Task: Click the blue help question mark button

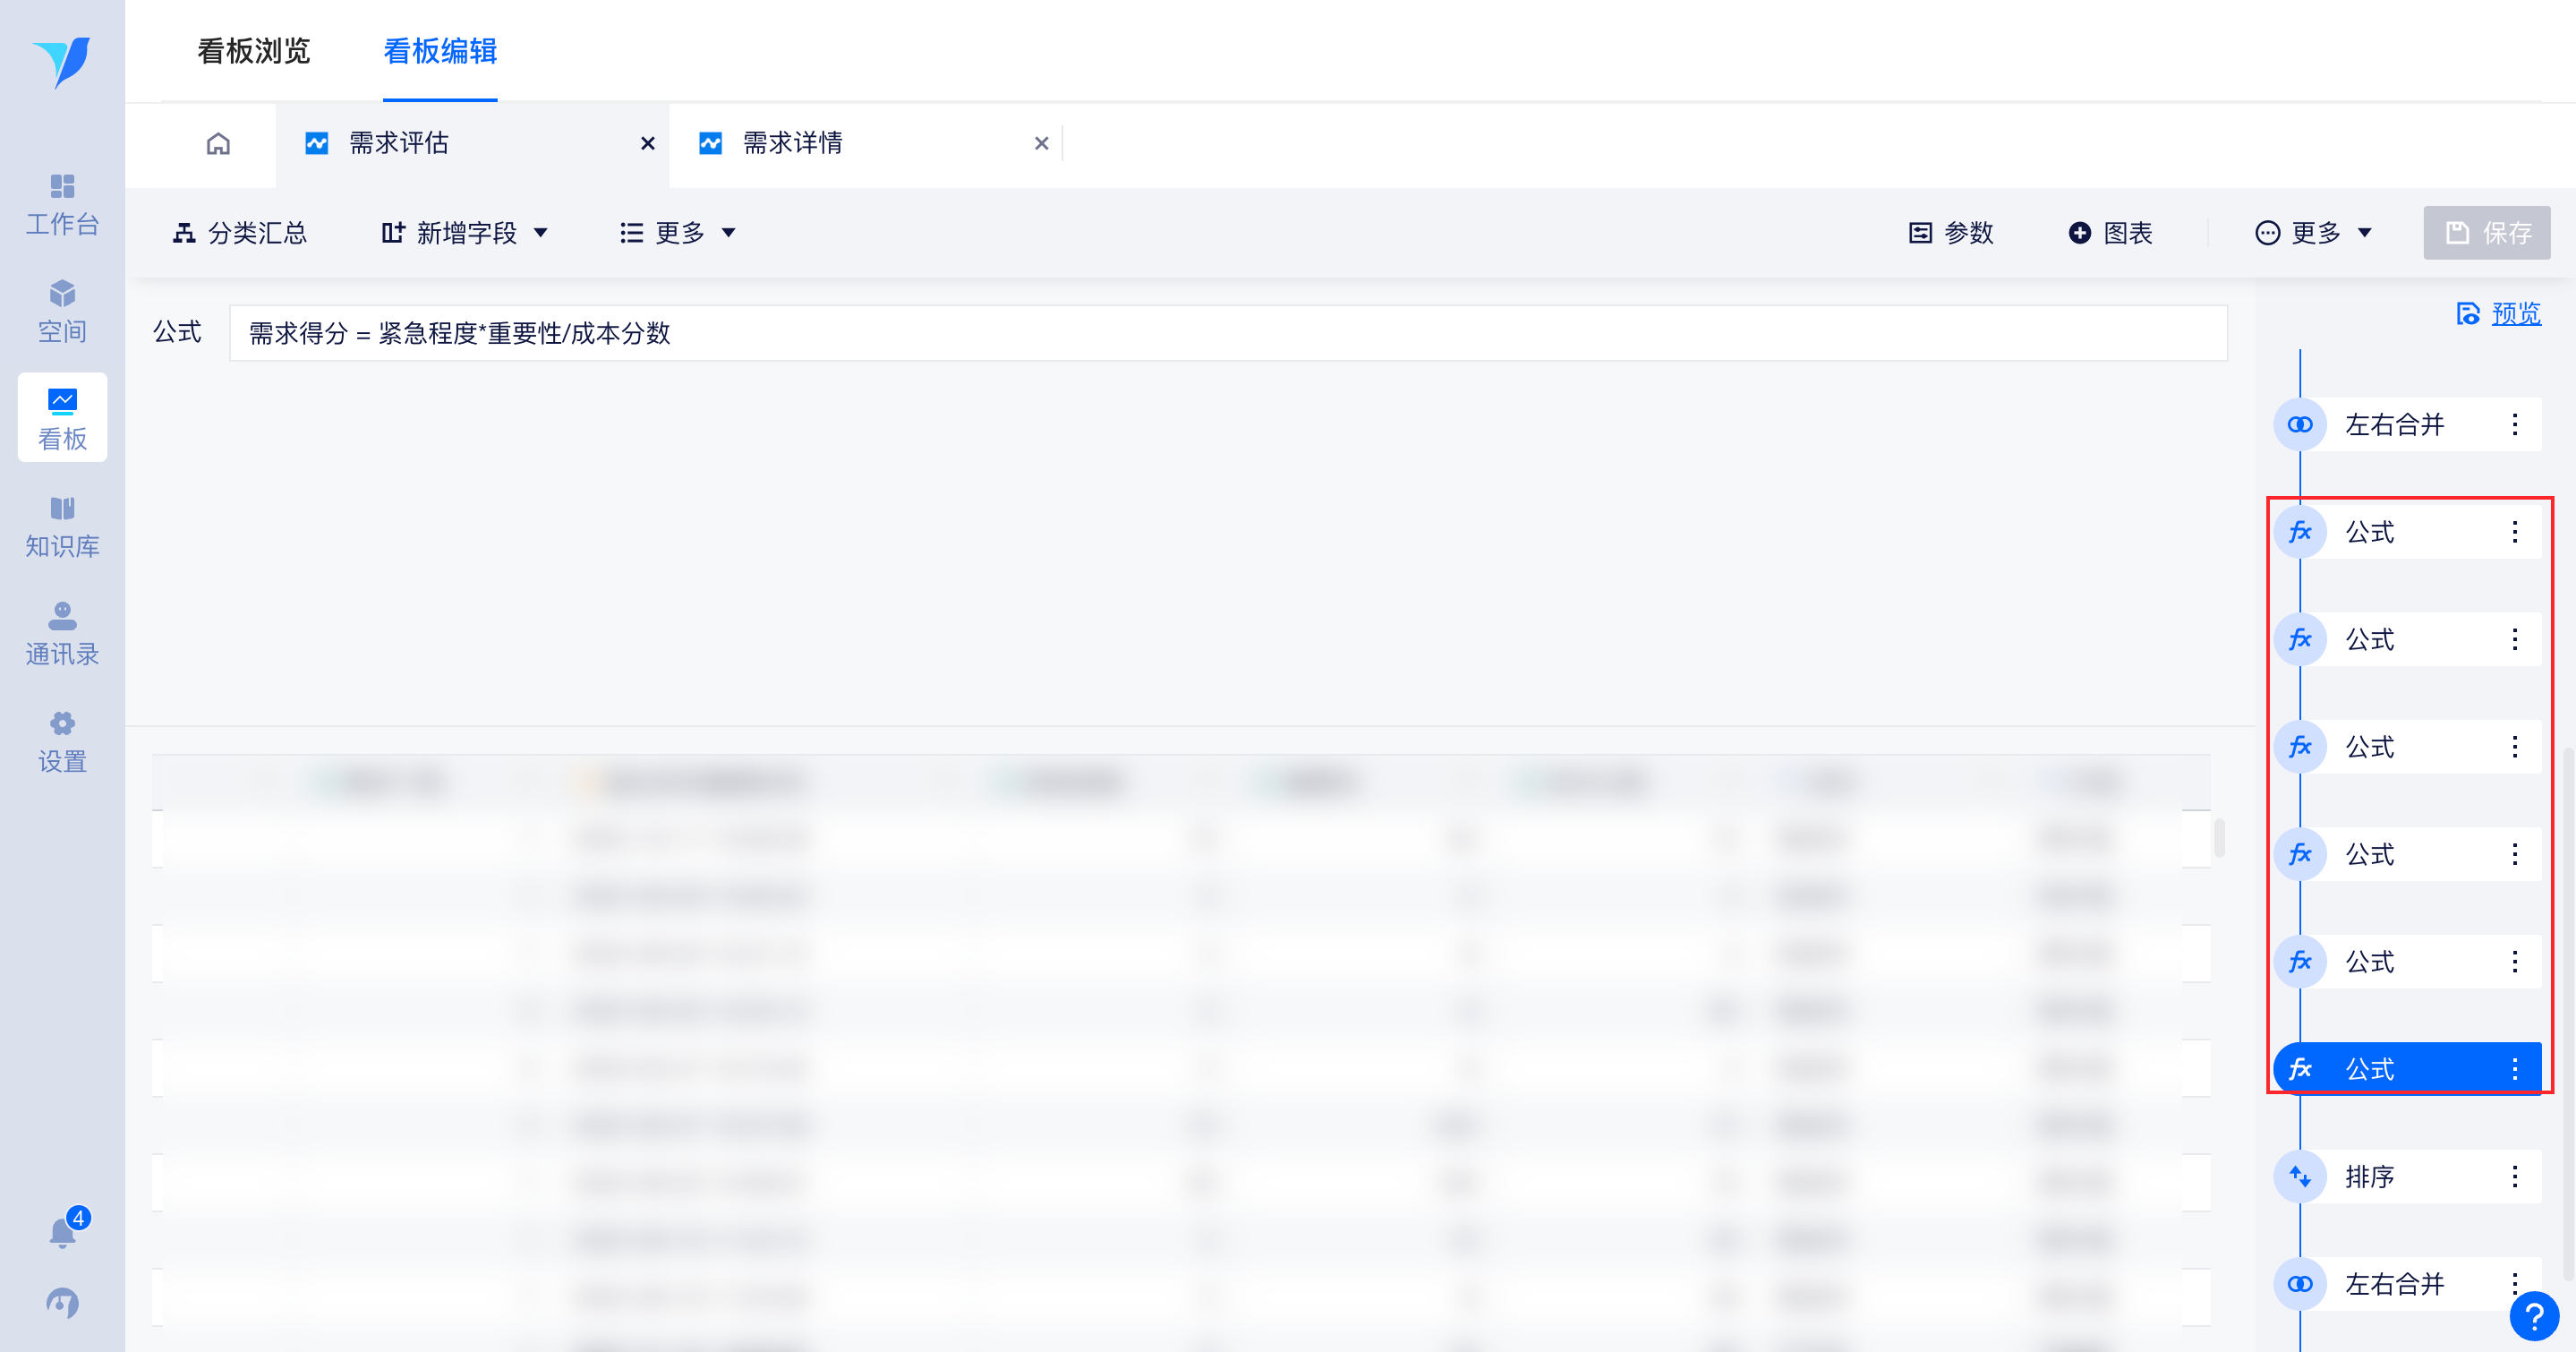Action: pyautogui.click(x=2533, y=1316)
